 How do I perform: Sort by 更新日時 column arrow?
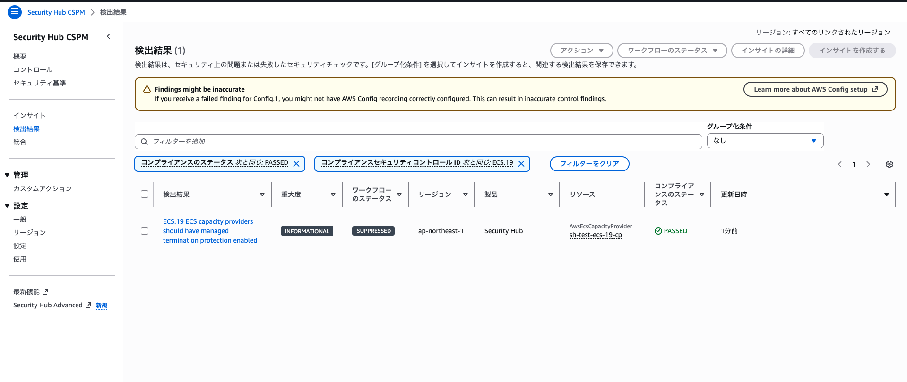[x=887, y=195]
